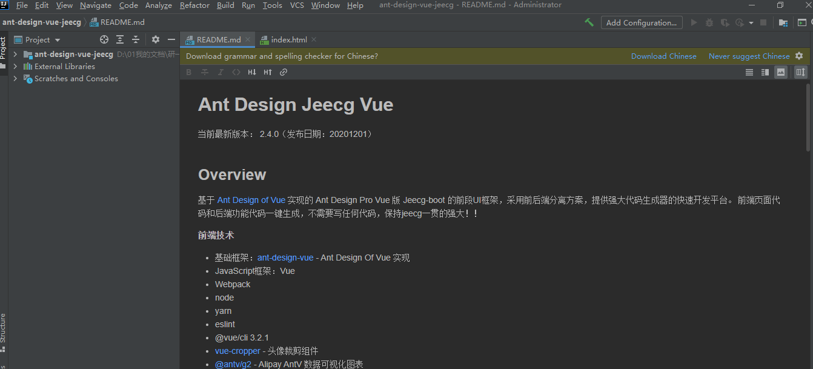Image resolution: width=813 pixels, height=369 pixels.
Task: Click the Run Anything icon
Action: [802, 22]
